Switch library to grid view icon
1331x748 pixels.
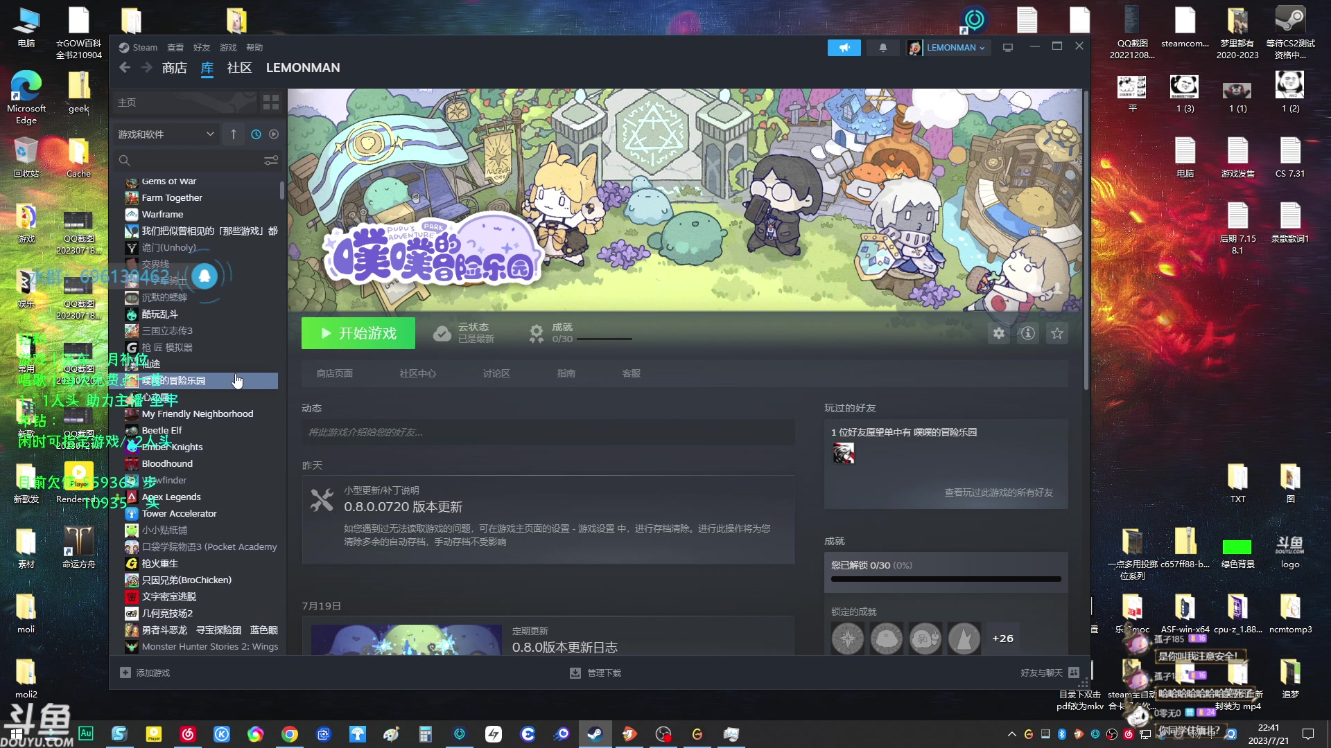point(271,103)
